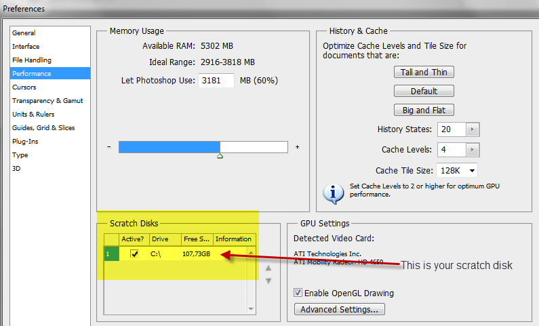Select the General preferences category

24,33
